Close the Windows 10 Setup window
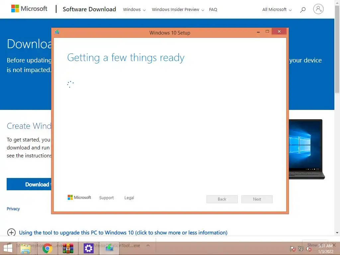 click(279, 32)
